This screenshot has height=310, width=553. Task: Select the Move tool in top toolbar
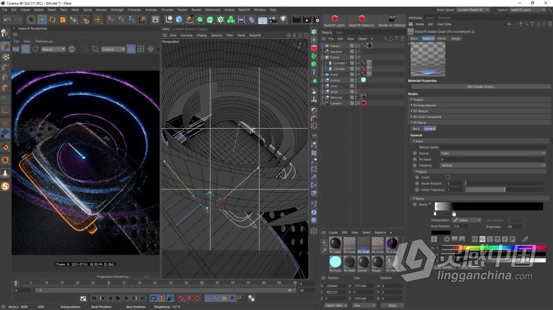(42, 20)
